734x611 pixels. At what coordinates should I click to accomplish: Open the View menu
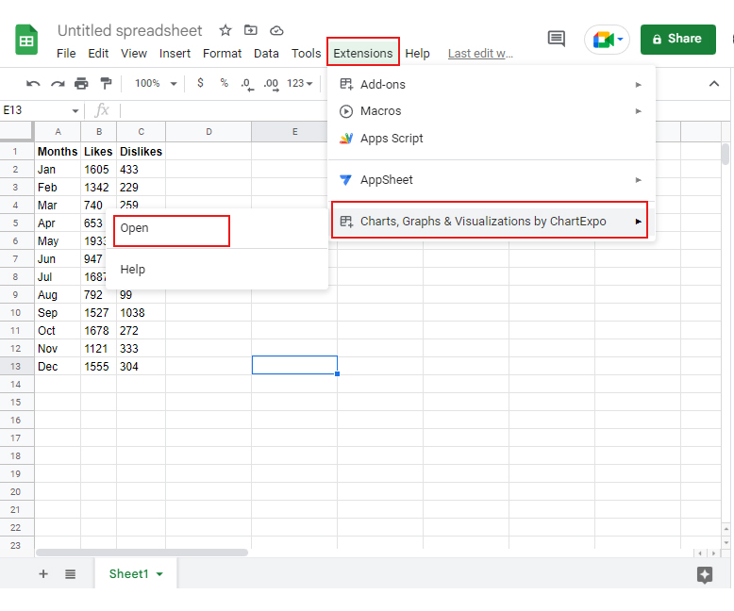134,54
